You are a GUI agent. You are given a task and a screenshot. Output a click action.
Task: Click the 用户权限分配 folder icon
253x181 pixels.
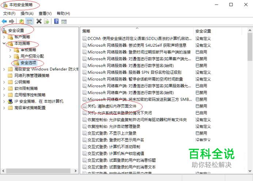16,57
